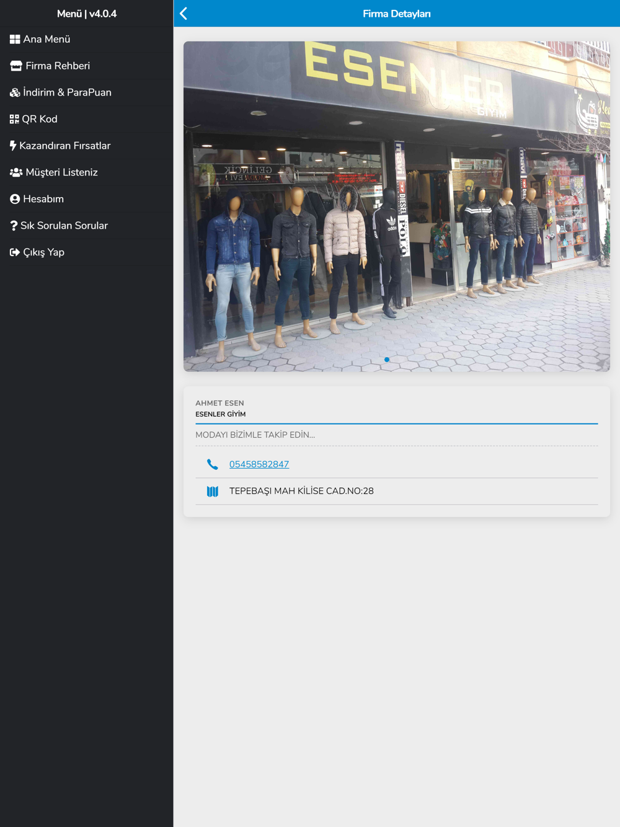Click address TEPEBAŞI MAH KİLİSE CAD.NO:28
The height and width of the screenshot is (827, 620).
tap(301, 491)
